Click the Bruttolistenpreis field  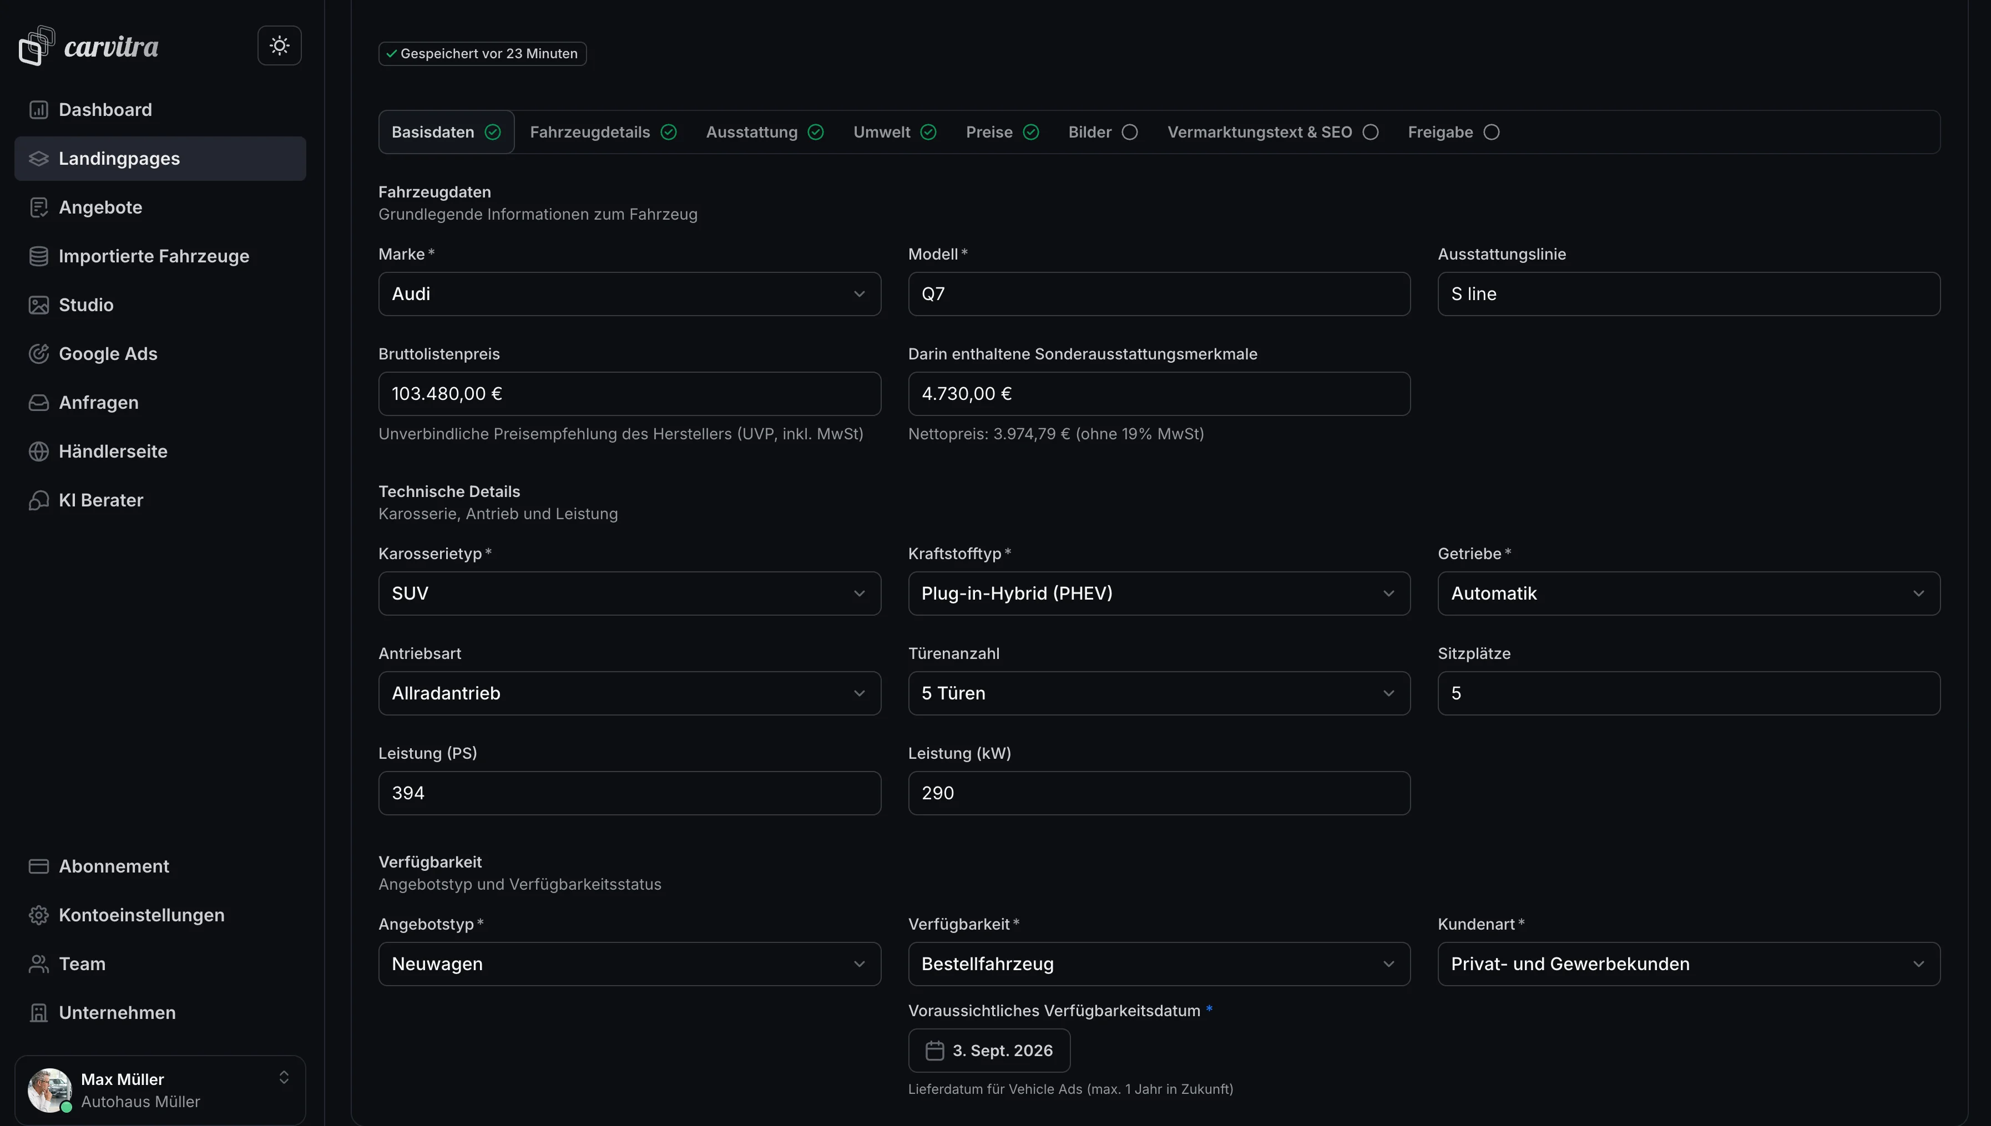tap(630, 394)
